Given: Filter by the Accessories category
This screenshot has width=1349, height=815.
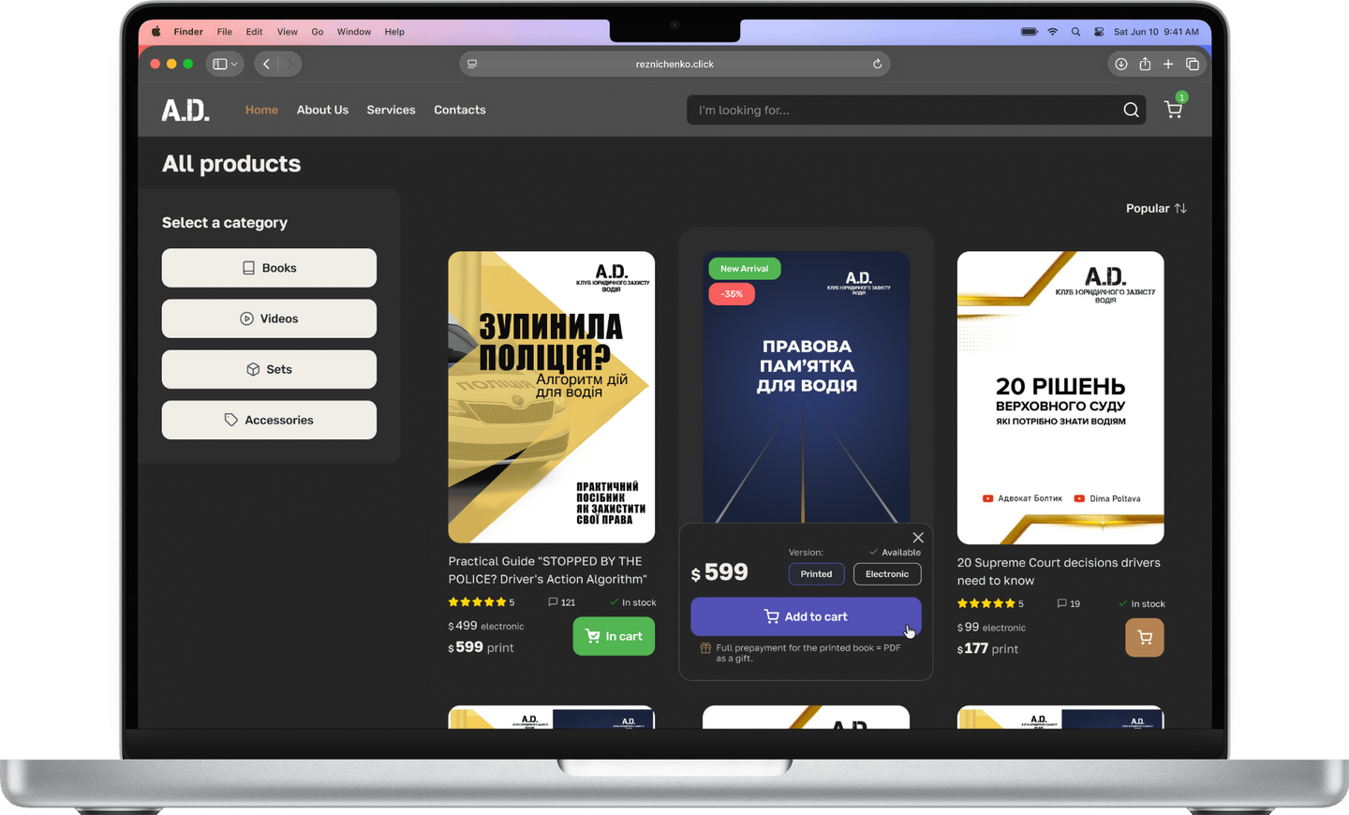Looking at the screenshot, I should click(x=269, y=420).
